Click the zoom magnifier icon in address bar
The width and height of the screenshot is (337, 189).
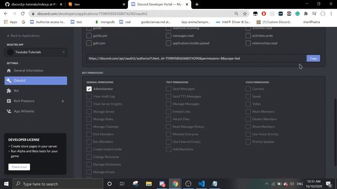236,14
